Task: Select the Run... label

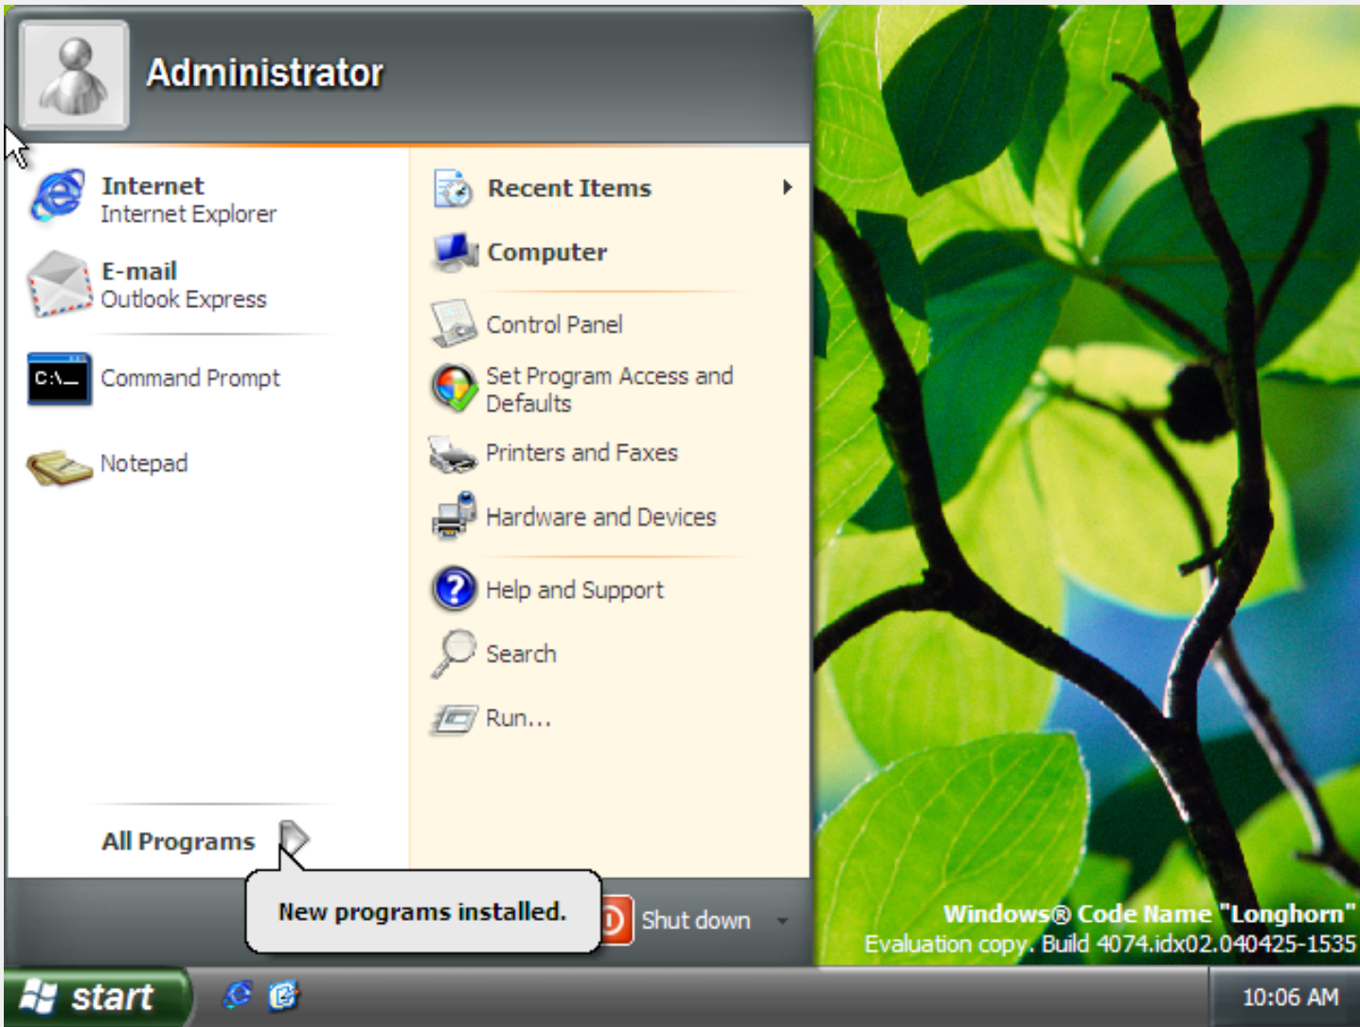Action: click(x=518, y=718)
